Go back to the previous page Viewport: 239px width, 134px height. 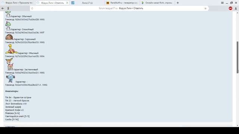pyautogui.click(x=3, y=8)
